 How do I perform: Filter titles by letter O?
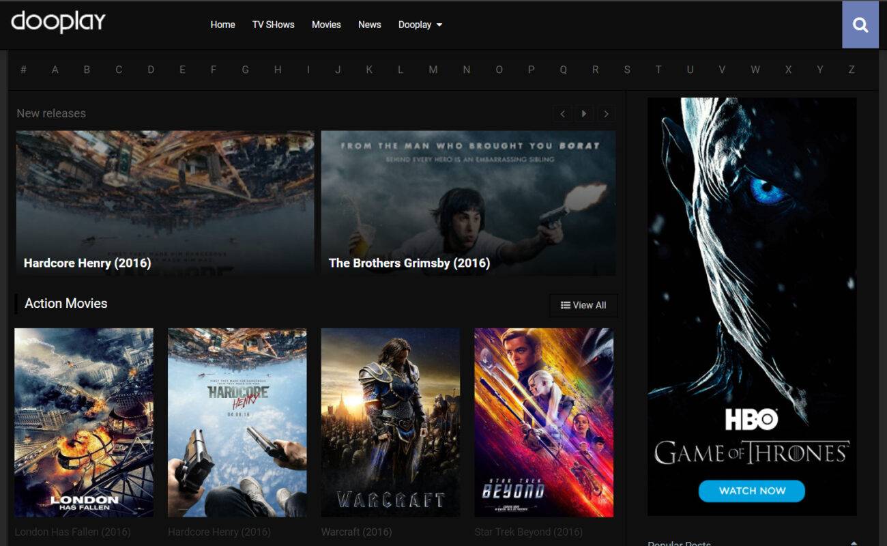499,70
